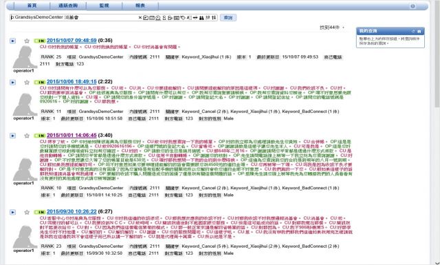This screenshot has width=440, height=265.
Task: Open the 首頁 home tab
Action: point(32,6)
